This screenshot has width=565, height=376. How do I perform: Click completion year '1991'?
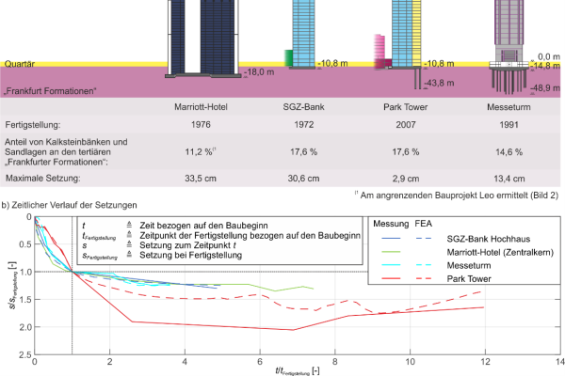508,124
